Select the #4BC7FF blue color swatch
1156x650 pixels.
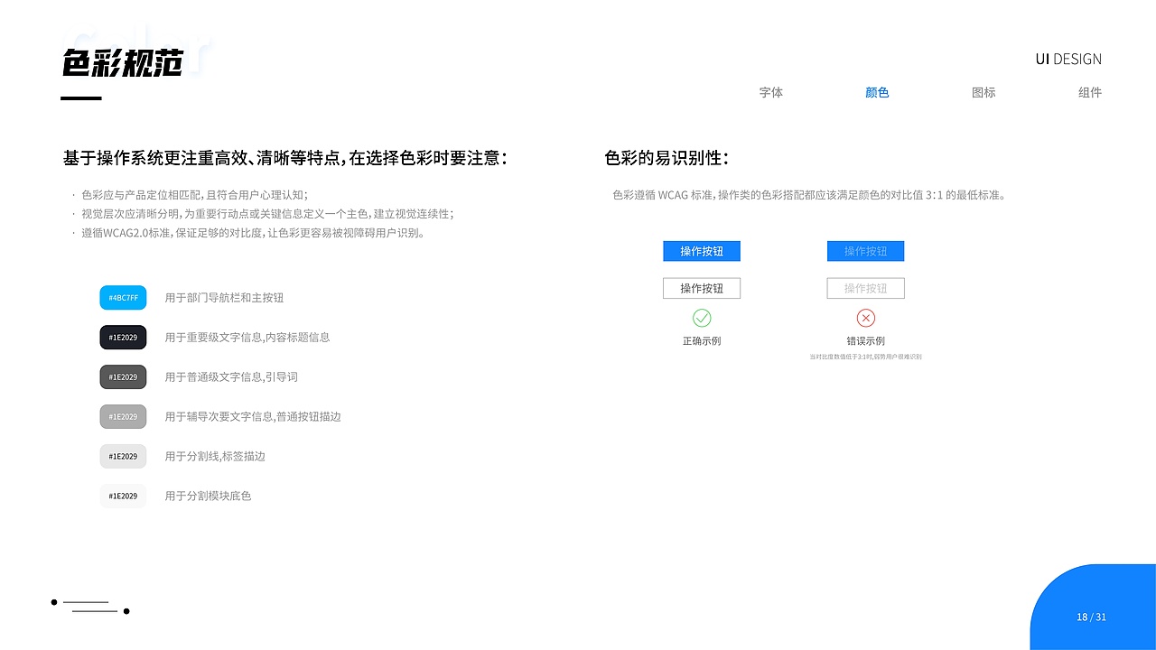point(123,297)
